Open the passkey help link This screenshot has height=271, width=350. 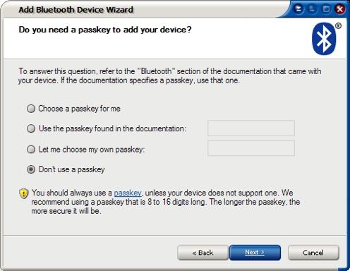[x=128, y=193]
